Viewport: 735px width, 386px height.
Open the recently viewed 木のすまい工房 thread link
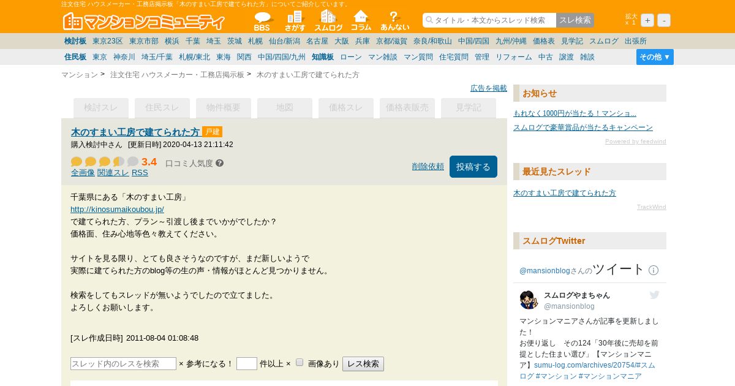pos(565,193)
